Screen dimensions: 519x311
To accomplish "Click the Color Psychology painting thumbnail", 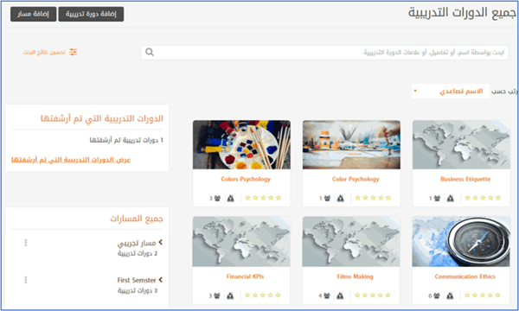I will 351,145.
